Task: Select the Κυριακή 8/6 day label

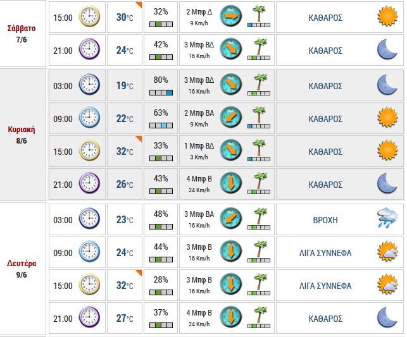Action: pos(22,134)
